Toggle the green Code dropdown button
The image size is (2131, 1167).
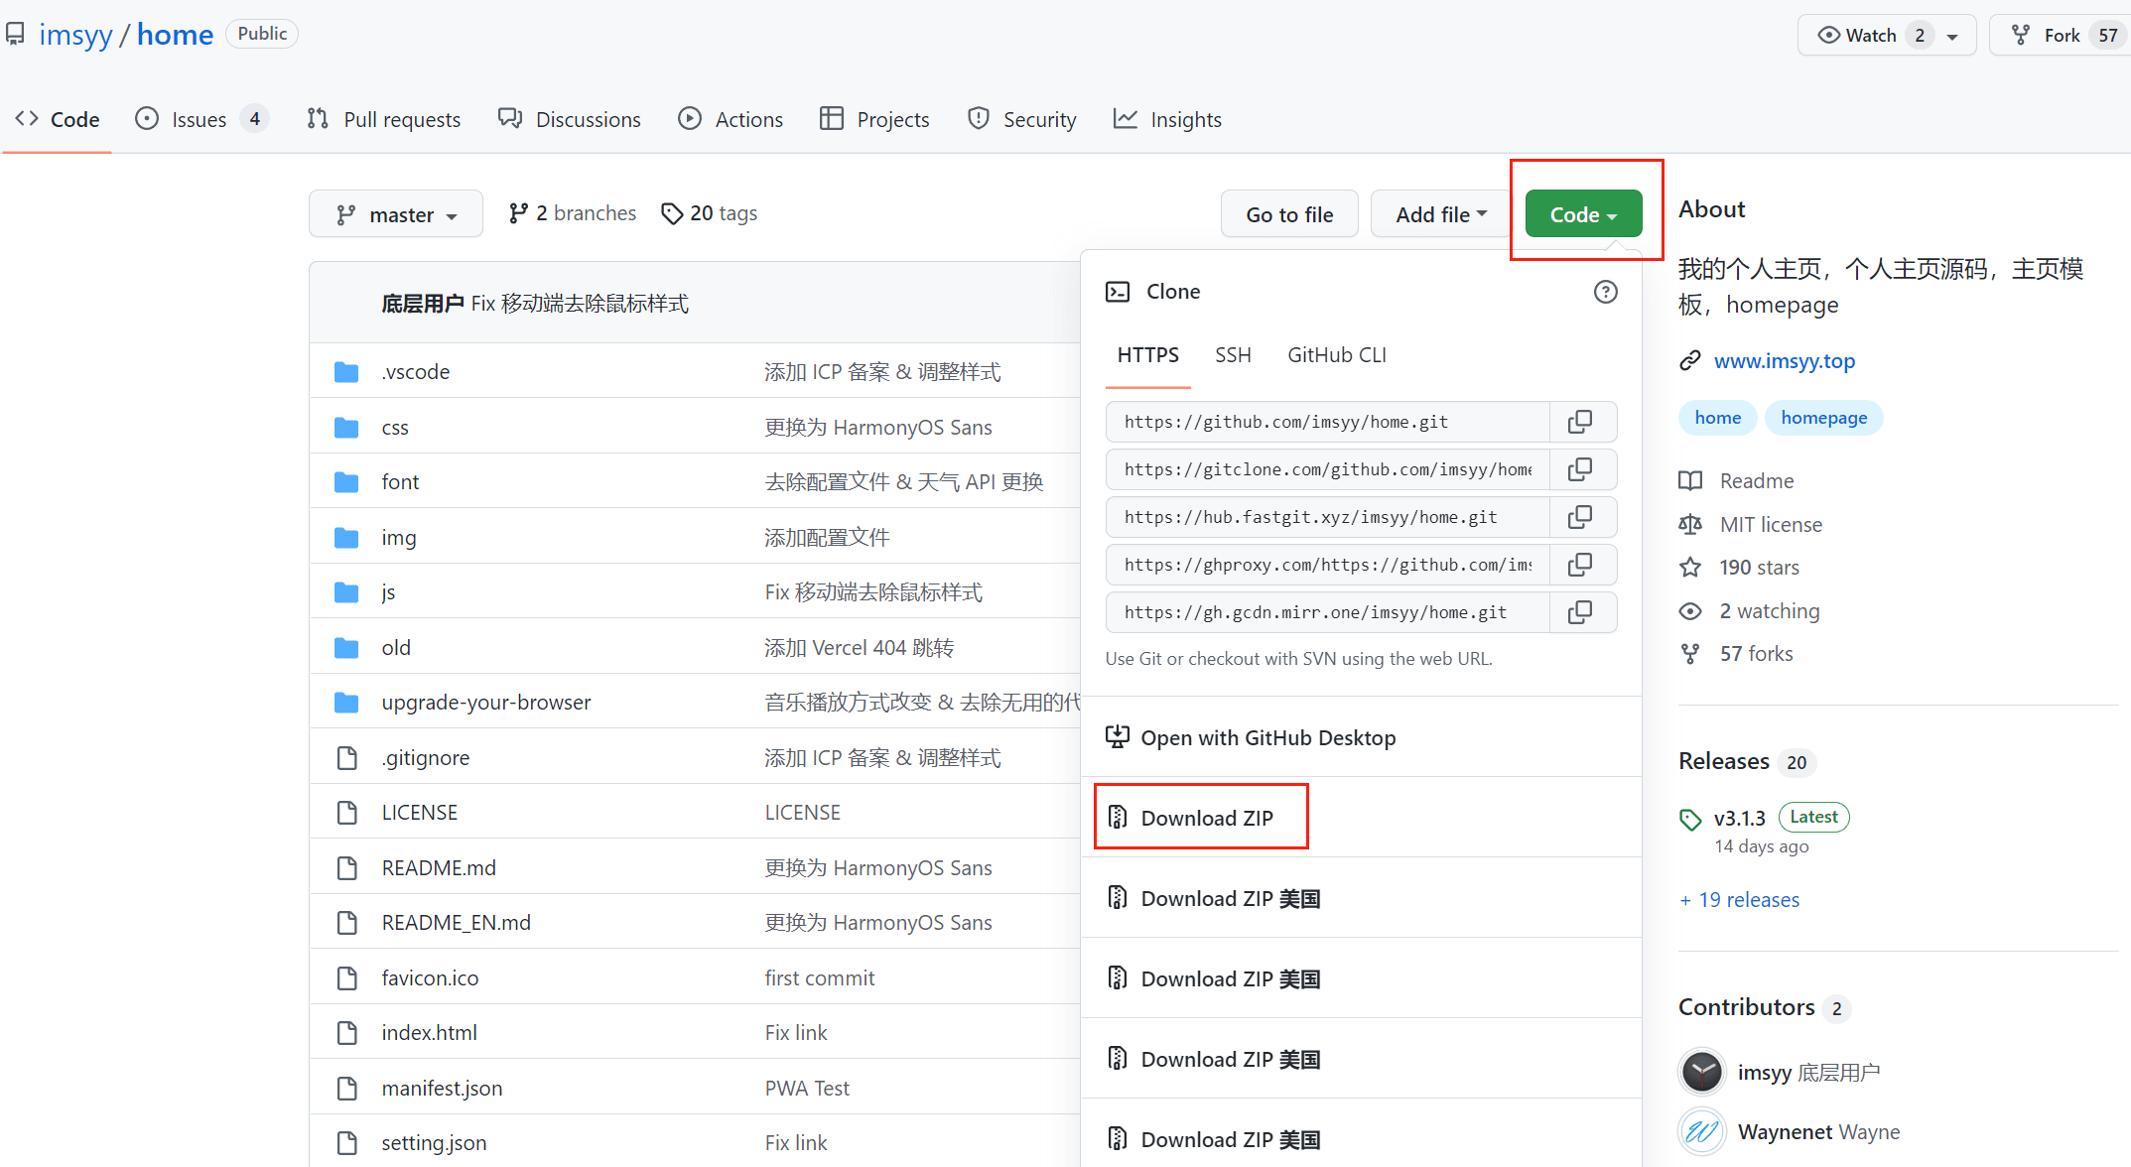click(x=1583, y=214)
